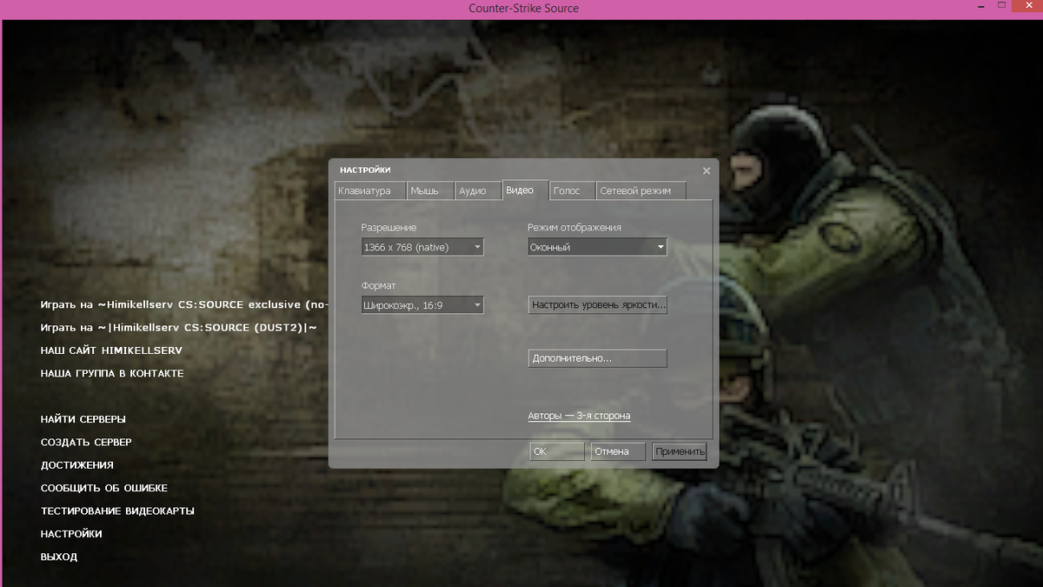Viewport: 1043px width, 587px height.
Task: Go to the Голос tab
Action: click(x=572, y=190)
